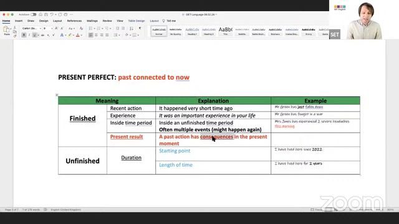Apply the Heading 2 style
Screen dimensions: 399x224
tap(208, 31)
